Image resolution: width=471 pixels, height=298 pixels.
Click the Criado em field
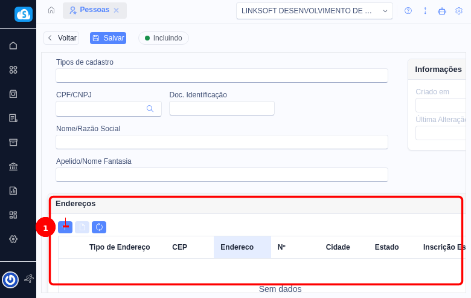(x=441, y=106)
